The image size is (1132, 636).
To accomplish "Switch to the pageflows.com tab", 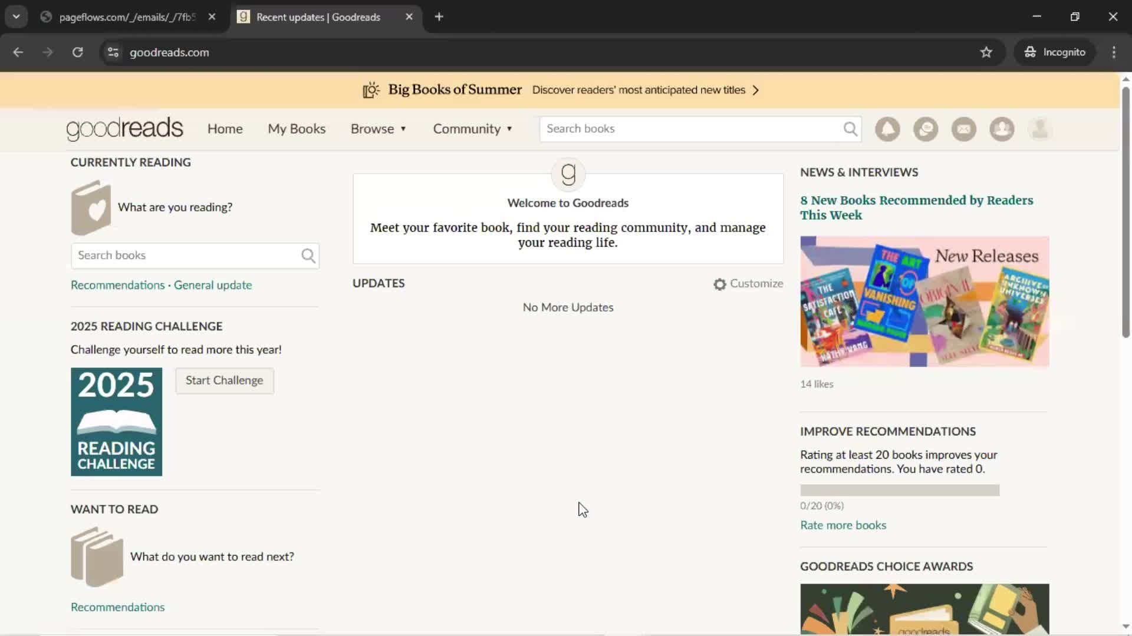I will pyautogui.click(x=127, y=17).
